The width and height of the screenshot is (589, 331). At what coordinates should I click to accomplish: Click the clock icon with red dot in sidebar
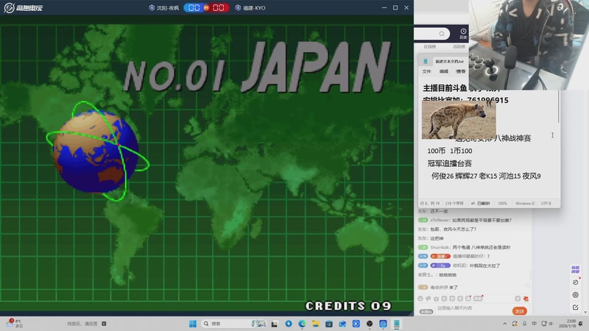[576, 282]
